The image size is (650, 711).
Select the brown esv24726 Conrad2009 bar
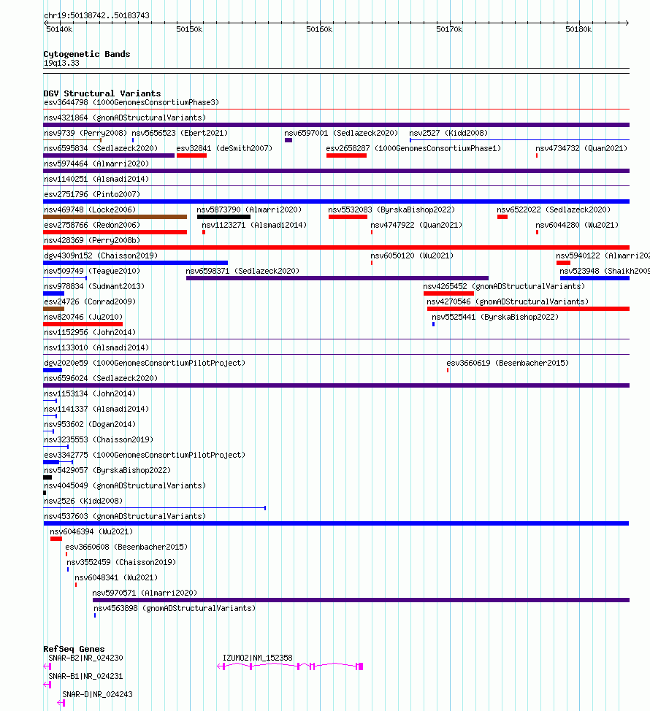pos(53,309)
